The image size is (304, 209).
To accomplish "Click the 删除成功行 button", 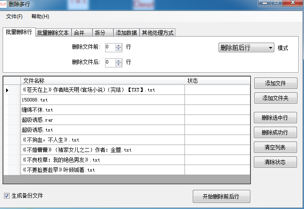I will 275,132.
